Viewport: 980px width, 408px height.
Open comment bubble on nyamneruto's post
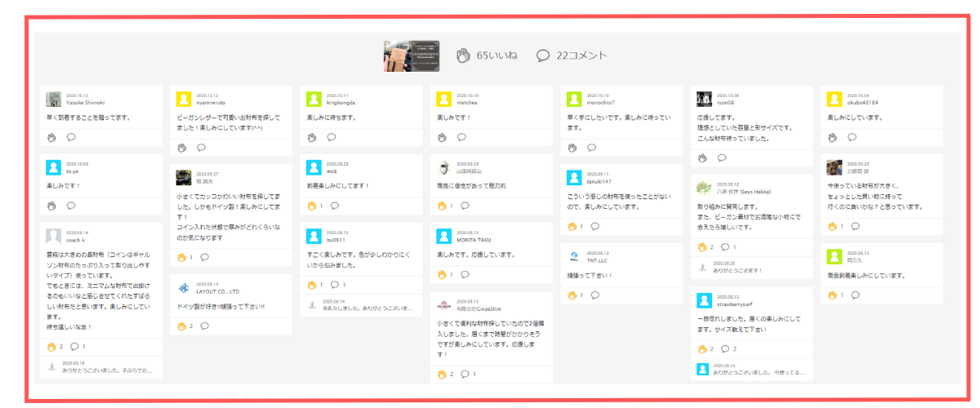pyautogui.click(x=201, y=148)
